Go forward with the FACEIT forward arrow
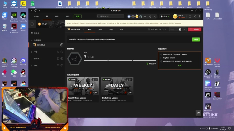The image size is (234, 131). 39,10
